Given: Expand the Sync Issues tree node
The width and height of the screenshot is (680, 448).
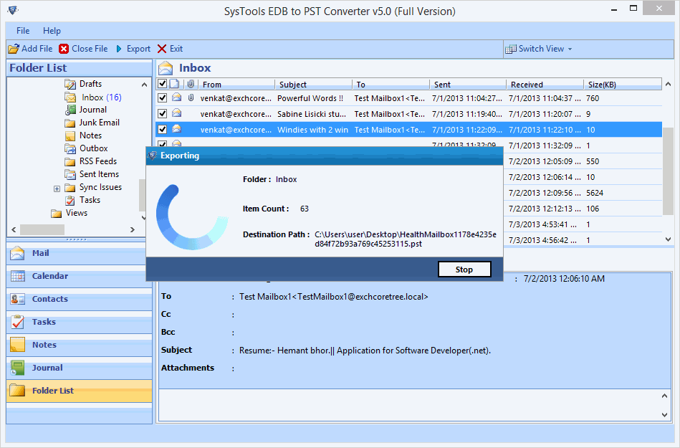Looking at the screenshot, I should pos(57,189).
